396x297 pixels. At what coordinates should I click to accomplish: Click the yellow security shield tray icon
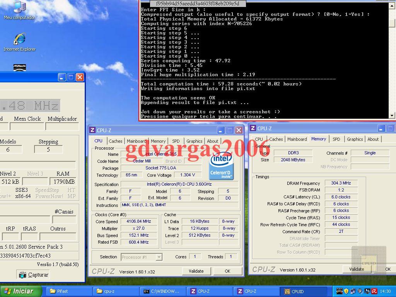point(346,292)
